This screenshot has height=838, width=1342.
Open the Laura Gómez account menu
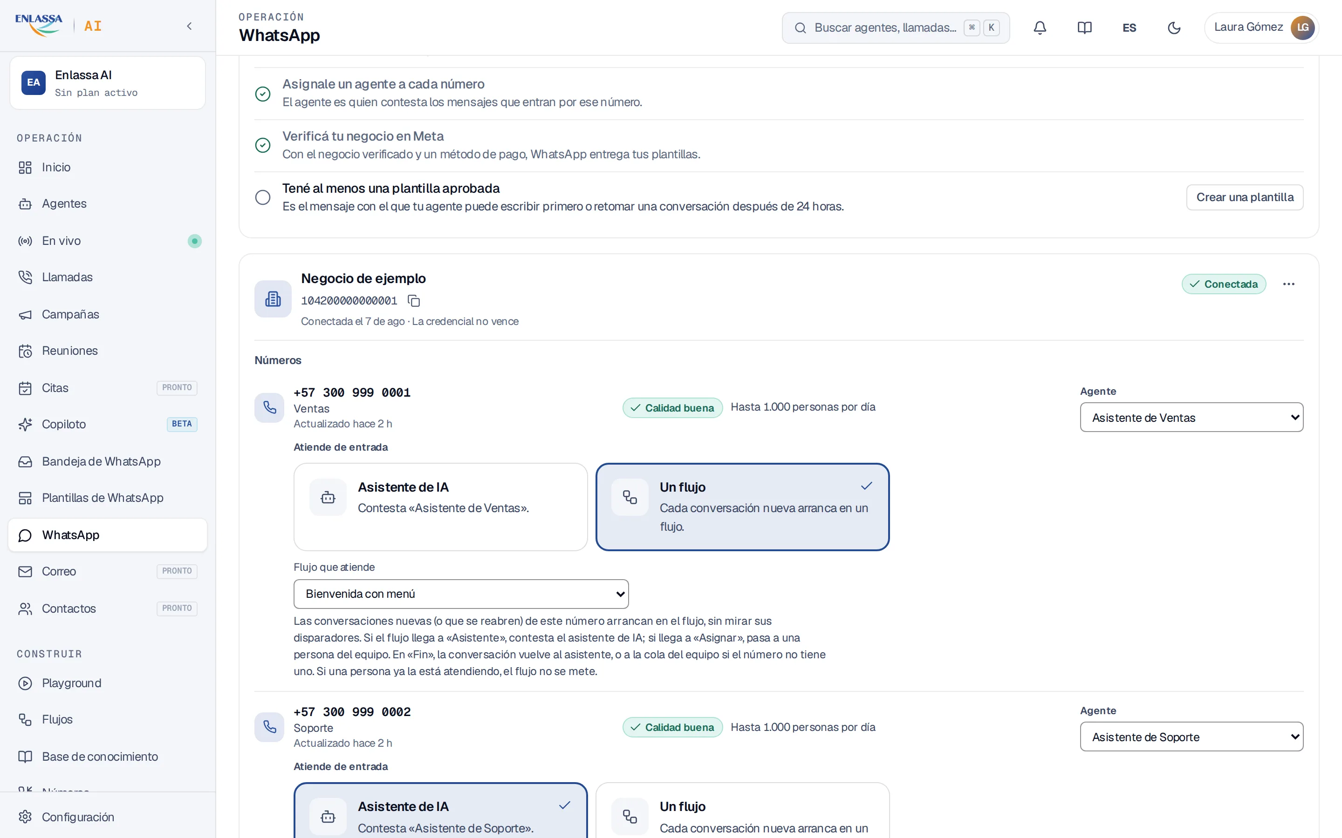click(1260, 27)
